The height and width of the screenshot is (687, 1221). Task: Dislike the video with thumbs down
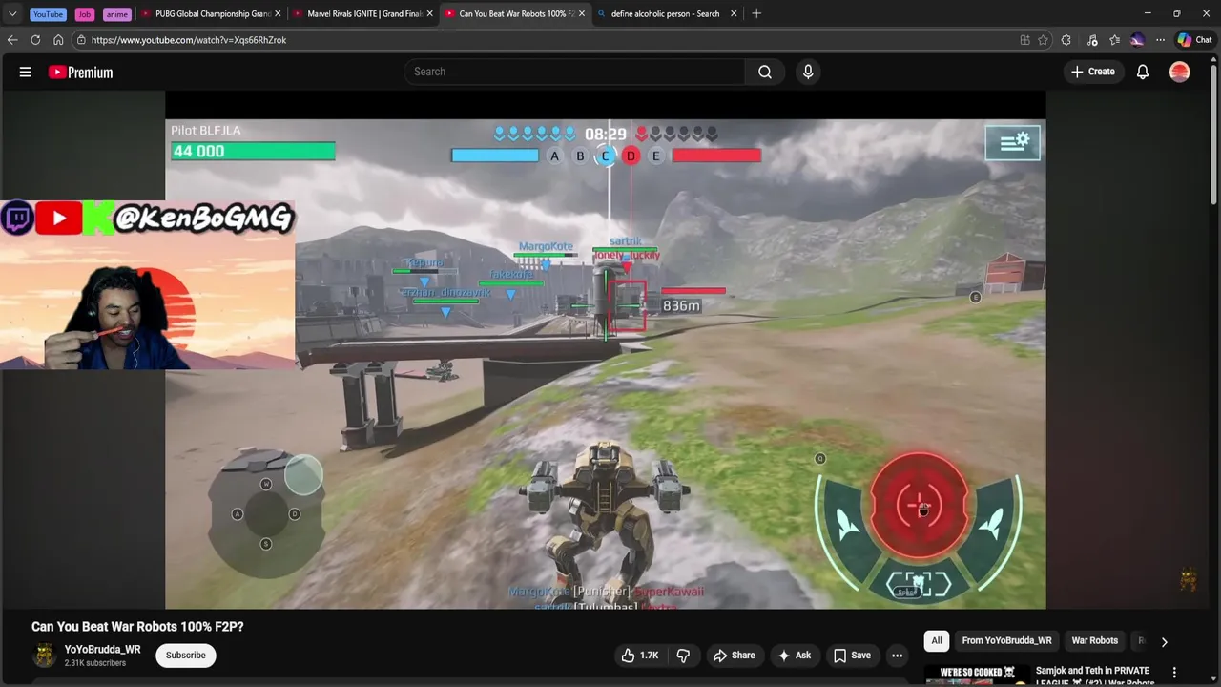coord(683,656)
